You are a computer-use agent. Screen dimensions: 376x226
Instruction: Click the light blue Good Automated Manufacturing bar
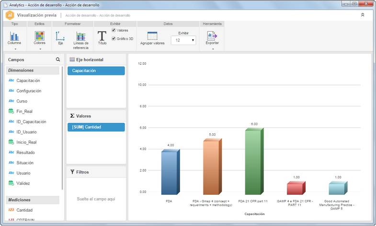(x=338, y=188)
